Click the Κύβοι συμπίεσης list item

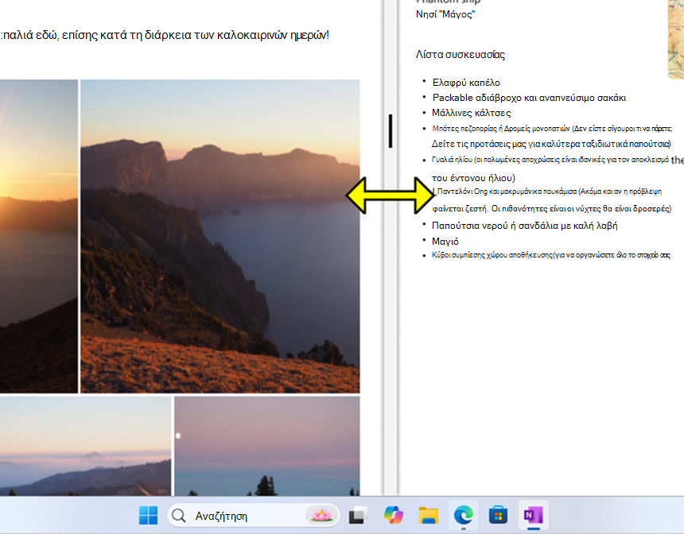(x=551, y=255)
